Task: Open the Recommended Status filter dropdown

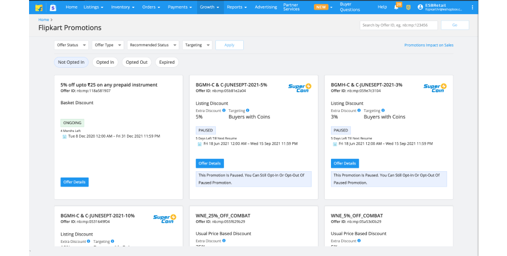Action: coord(153,45)
